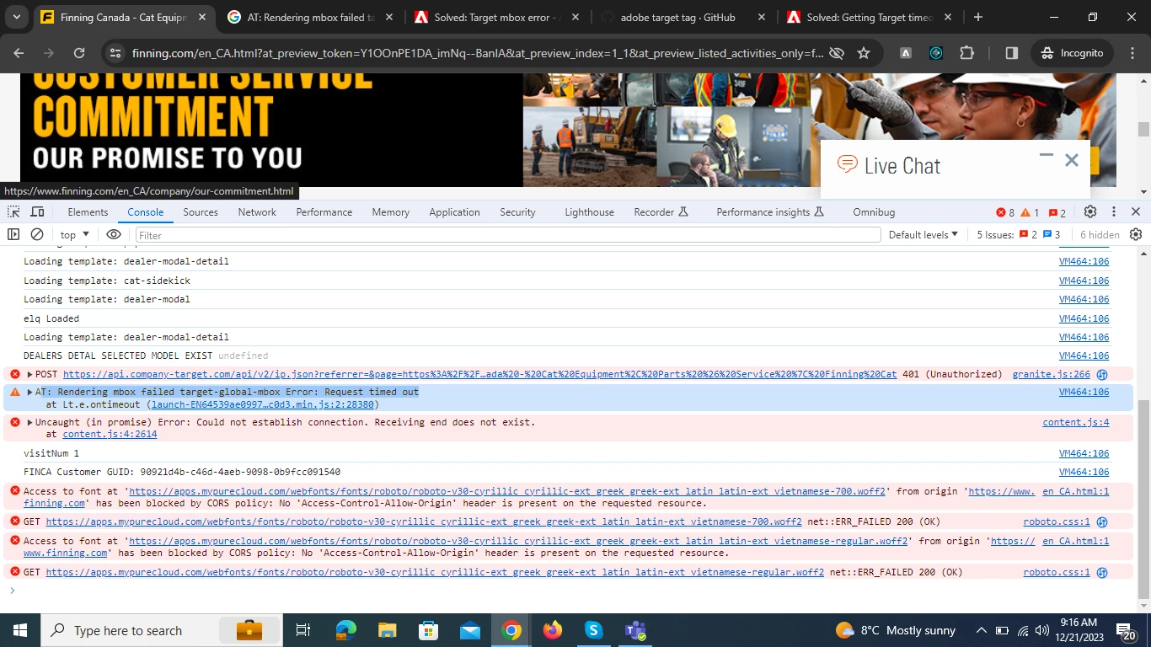Open content.js:4 source link on right
Image resolution: width=1151 pixels, height=647 pixels.
(1076, 422)
